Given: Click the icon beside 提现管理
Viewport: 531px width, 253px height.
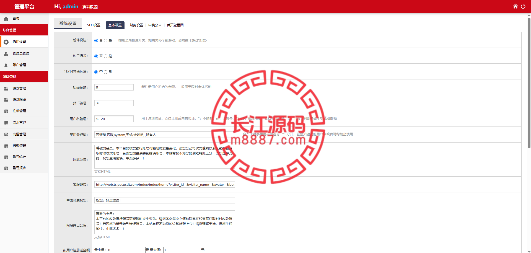Looking at the screenshot, I should coord(6,146).
